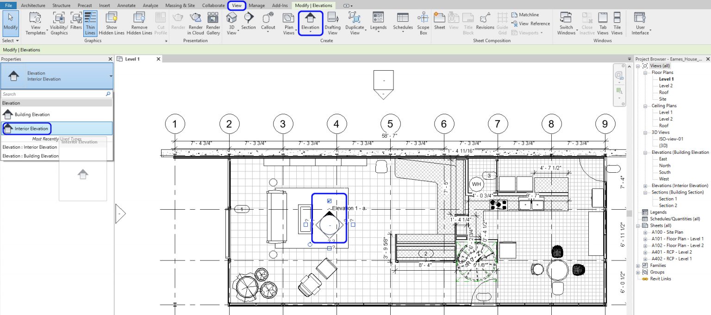Click the type selector Search field
This screenshot has height=315, width=711.
coord(53,94)
